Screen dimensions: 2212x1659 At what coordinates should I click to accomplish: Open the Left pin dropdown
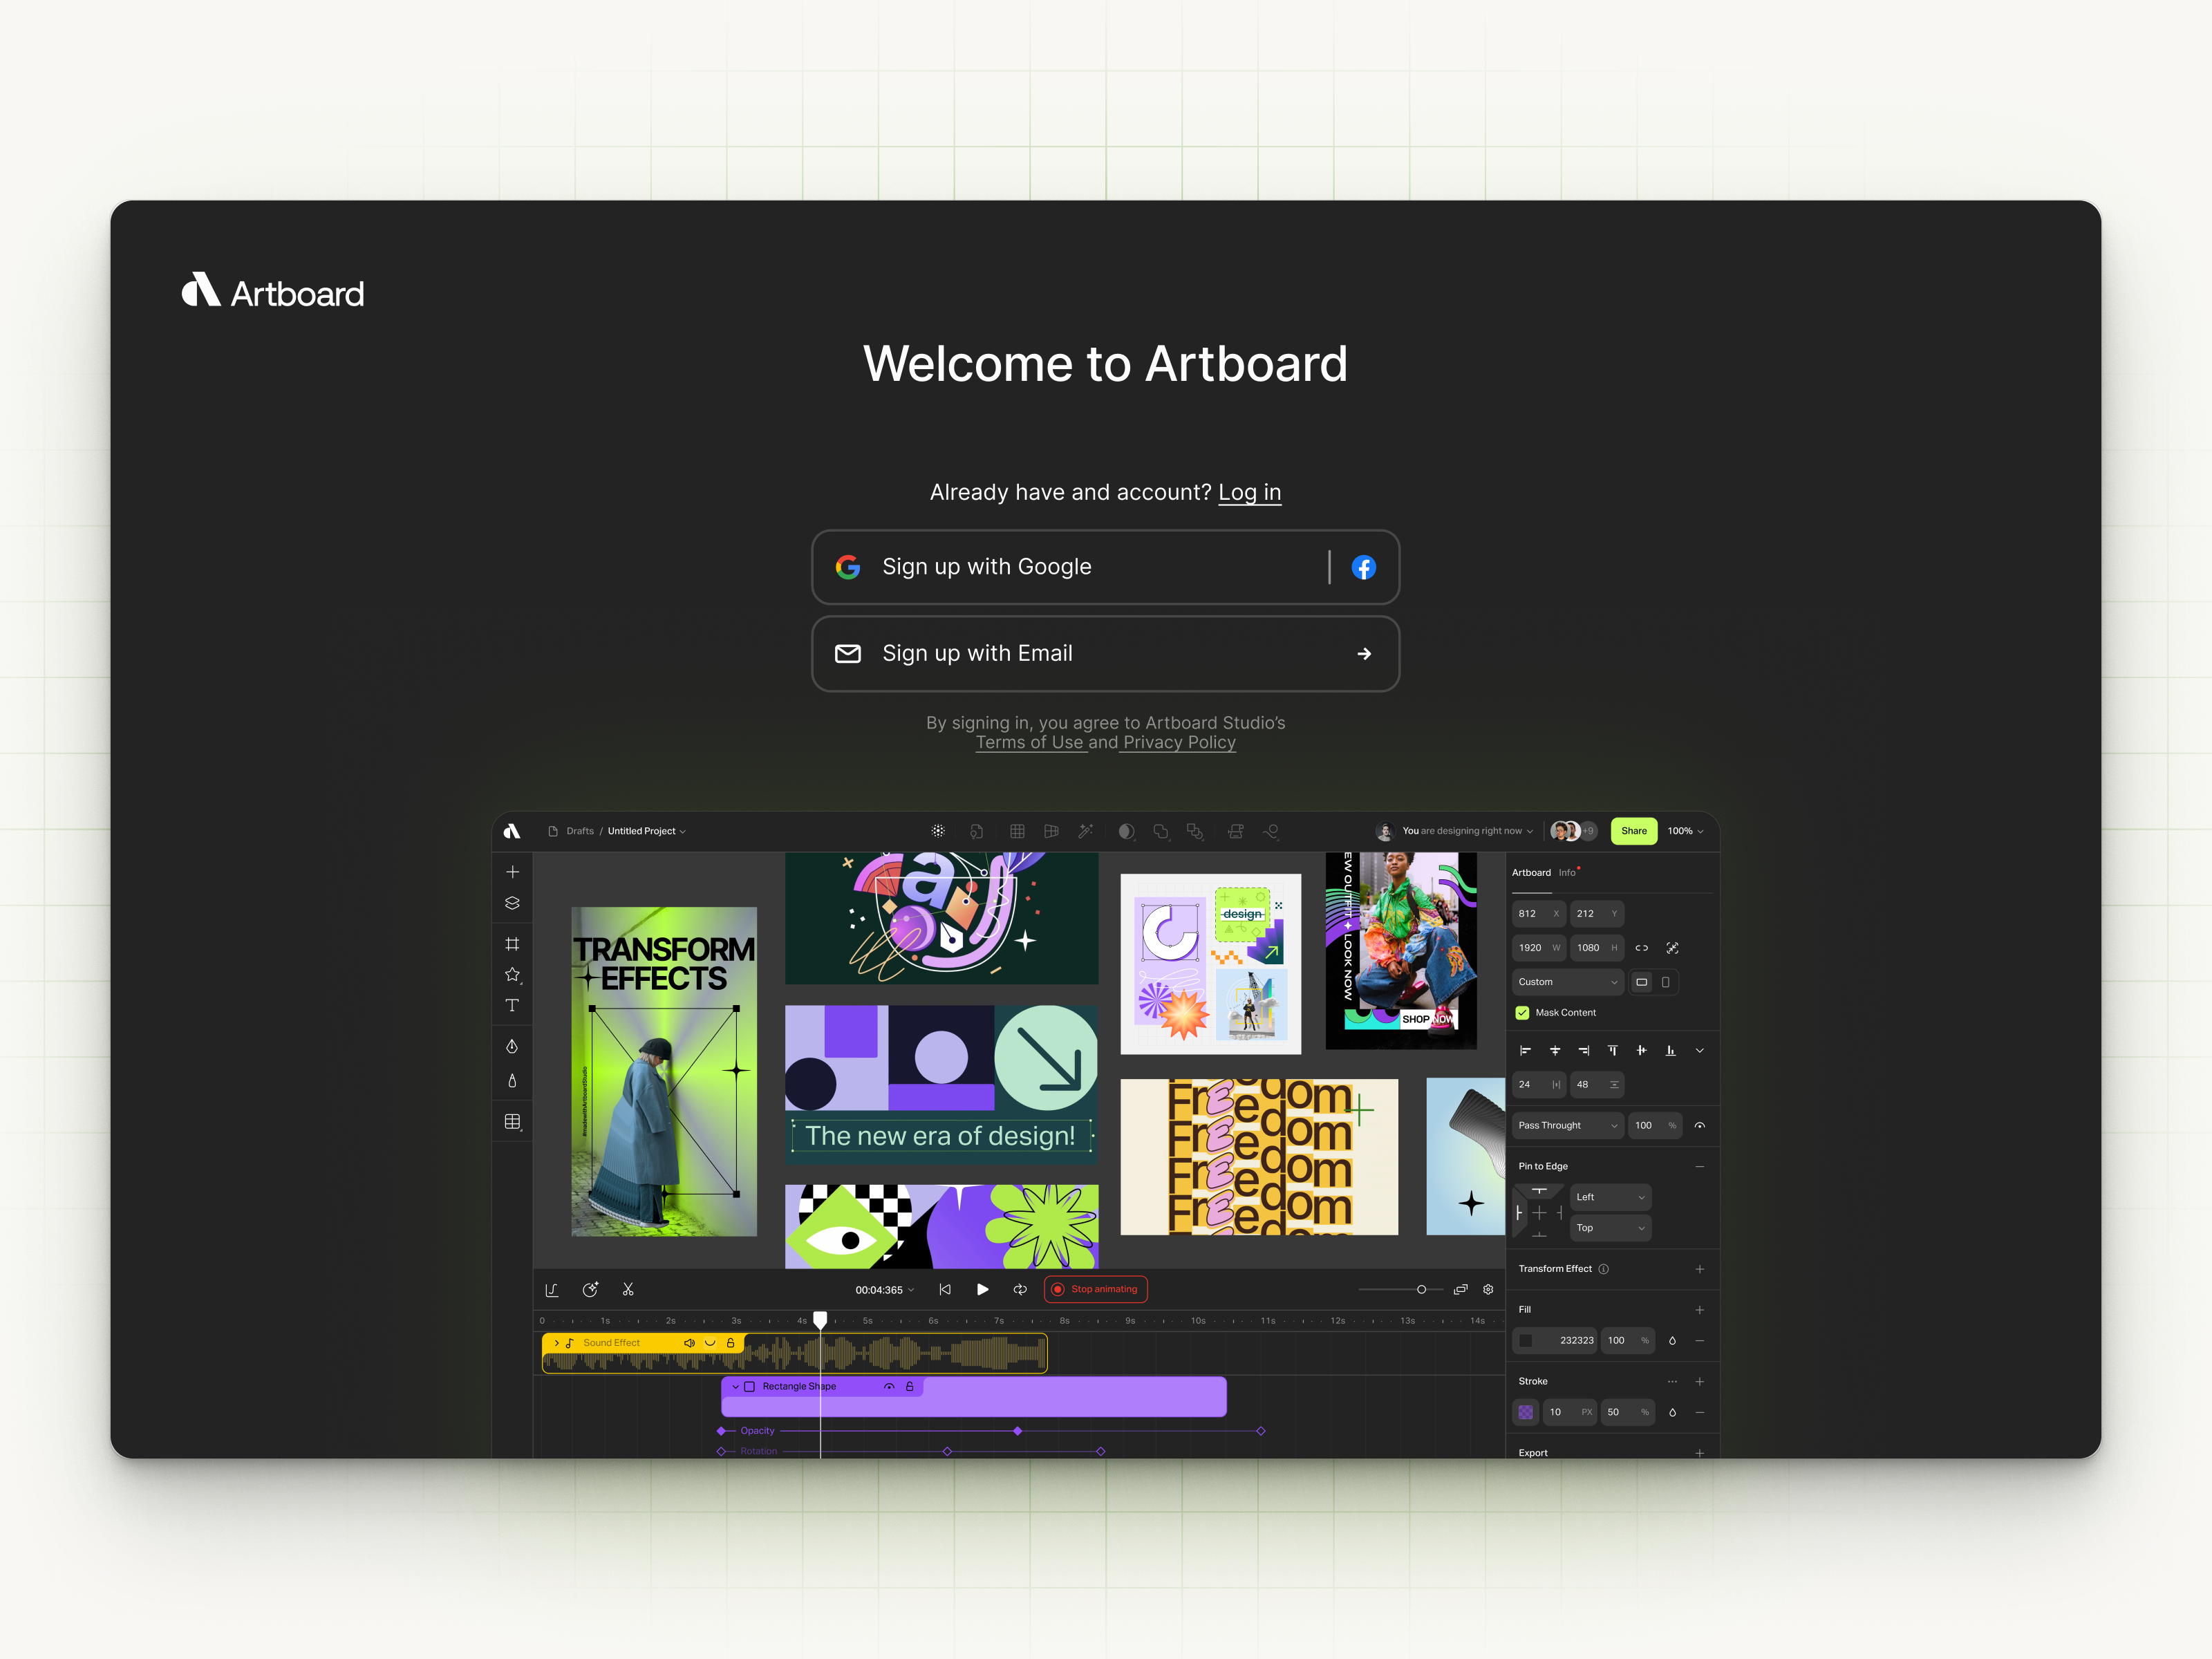click(1610, 1197)
